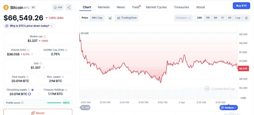Image resolution: width=254 pixels, height=115 pixels.
Task: Open the history 140 badge
Action: [x=85, y=107]
